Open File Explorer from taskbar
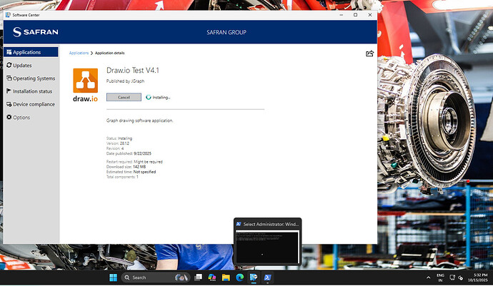This screenshot has height=286, width=493. 226,277
